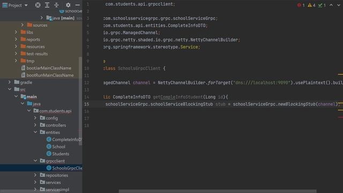The height and width of the screenshot is (193, 343).
Task: Expand the repositories package
Action: coord(35,175)
